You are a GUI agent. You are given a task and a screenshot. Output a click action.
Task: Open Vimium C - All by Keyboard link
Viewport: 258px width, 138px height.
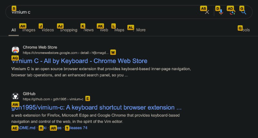tap(79, 61)
